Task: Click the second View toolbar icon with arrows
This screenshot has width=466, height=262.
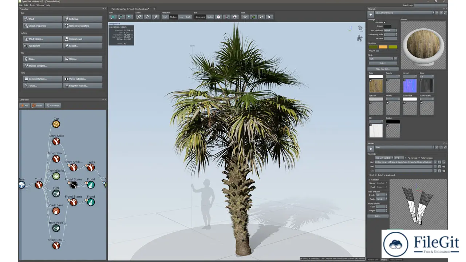Action: (x=121, y=17)
